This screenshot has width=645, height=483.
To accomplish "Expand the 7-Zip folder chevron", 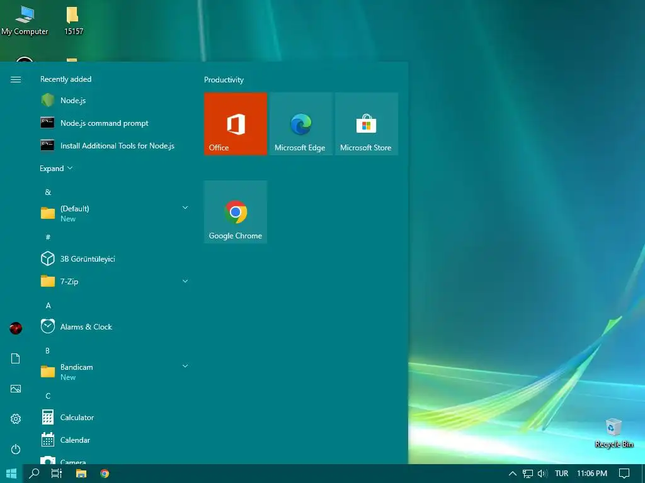I will [x=185, y=281].
